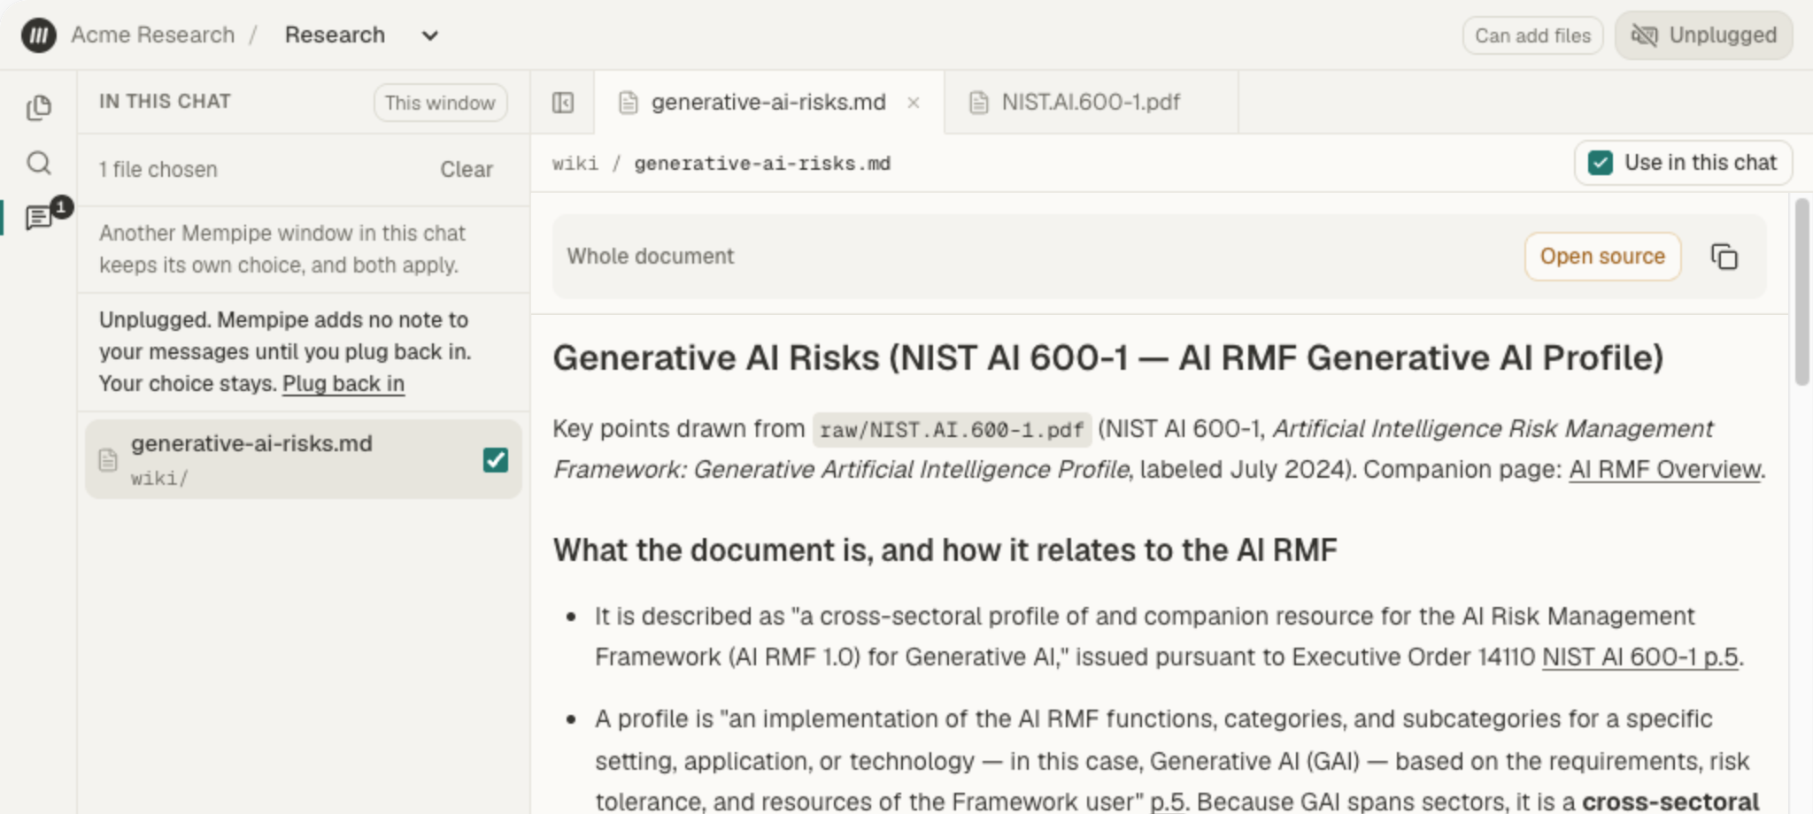
Task: Close the generative-ai-risks.md tab
Action: [914, 103]
